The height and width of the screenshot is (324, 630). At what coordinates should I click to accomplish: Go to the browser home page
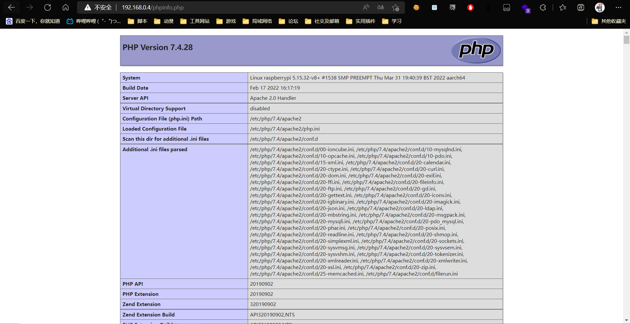coord(66,8)
